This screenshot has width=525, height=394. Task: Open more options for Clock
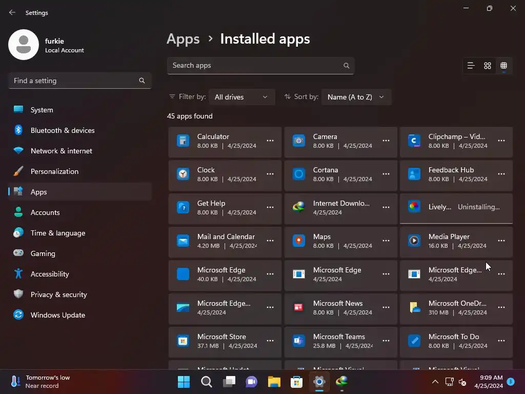270,174
